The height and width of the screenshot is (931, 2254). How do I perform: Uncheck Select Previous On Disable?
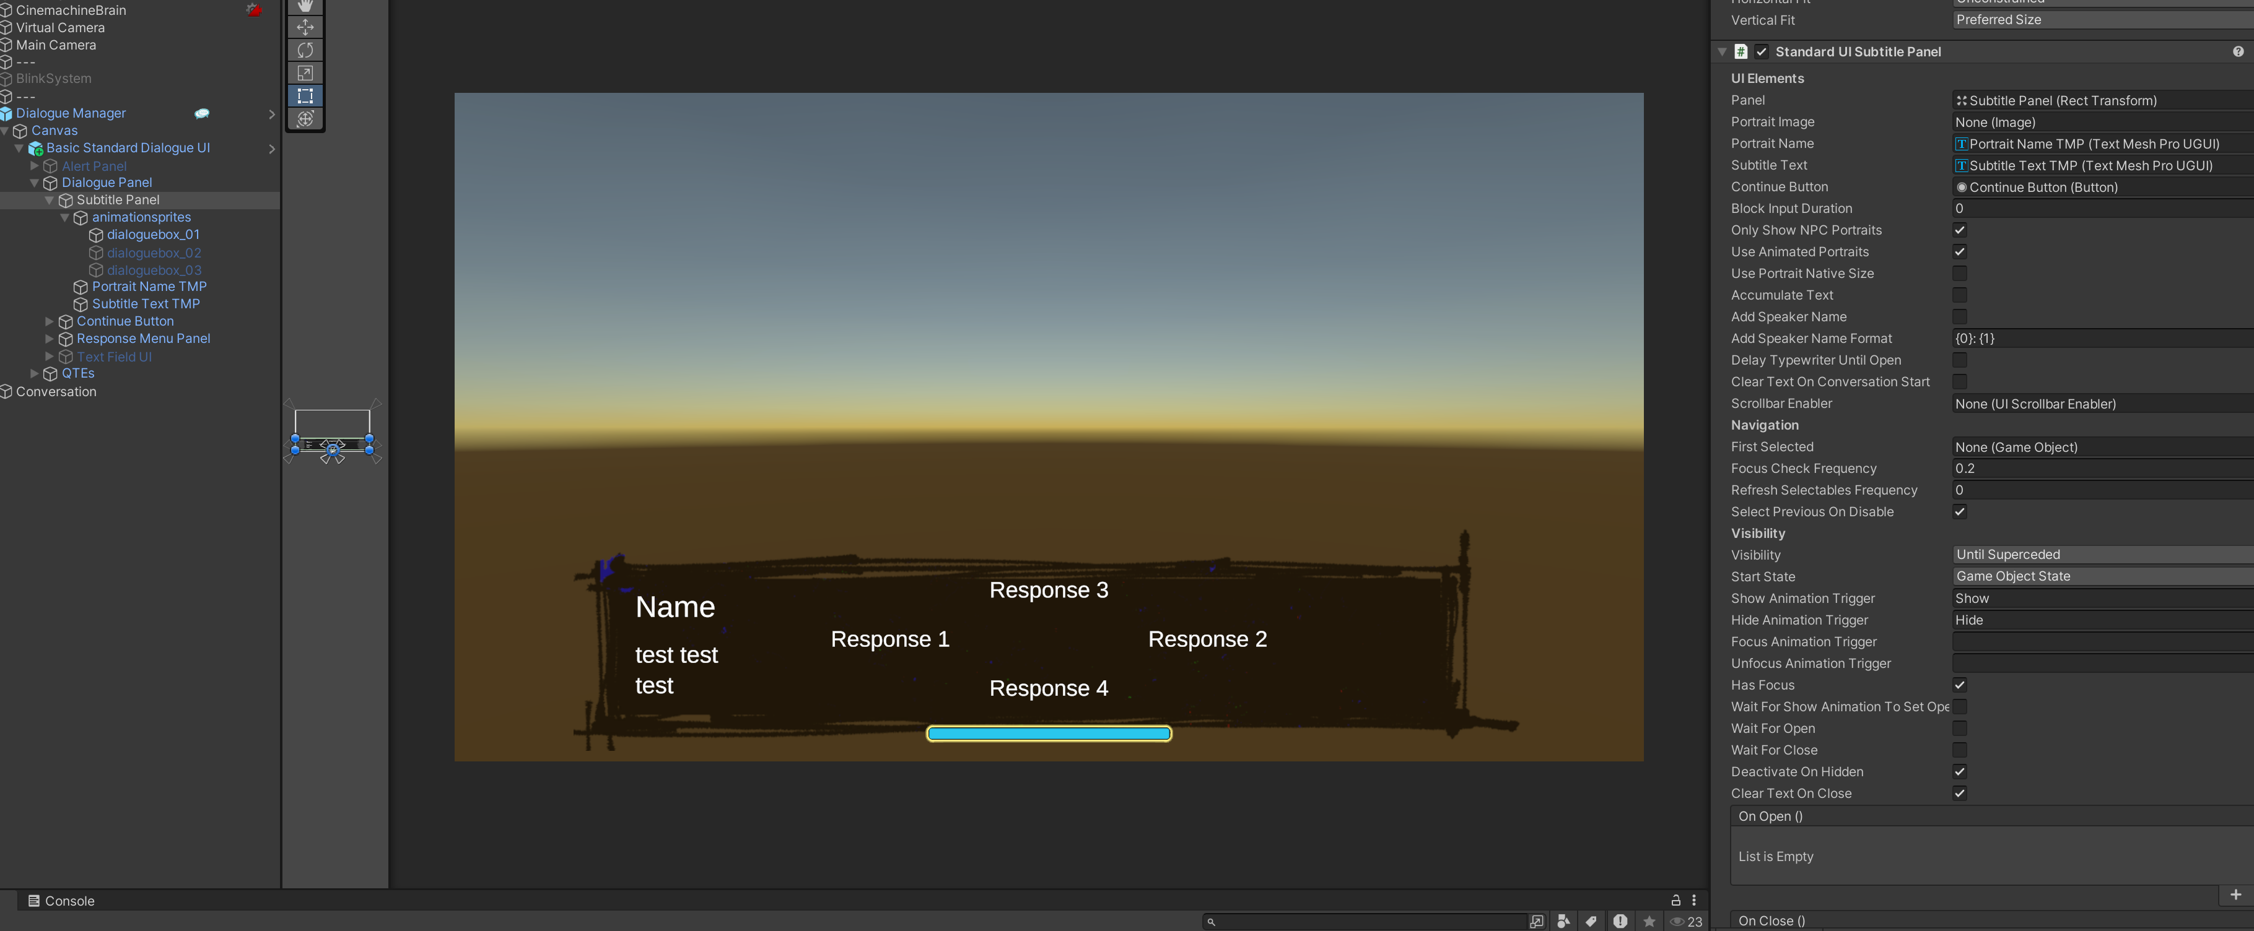click(1960, 511)
